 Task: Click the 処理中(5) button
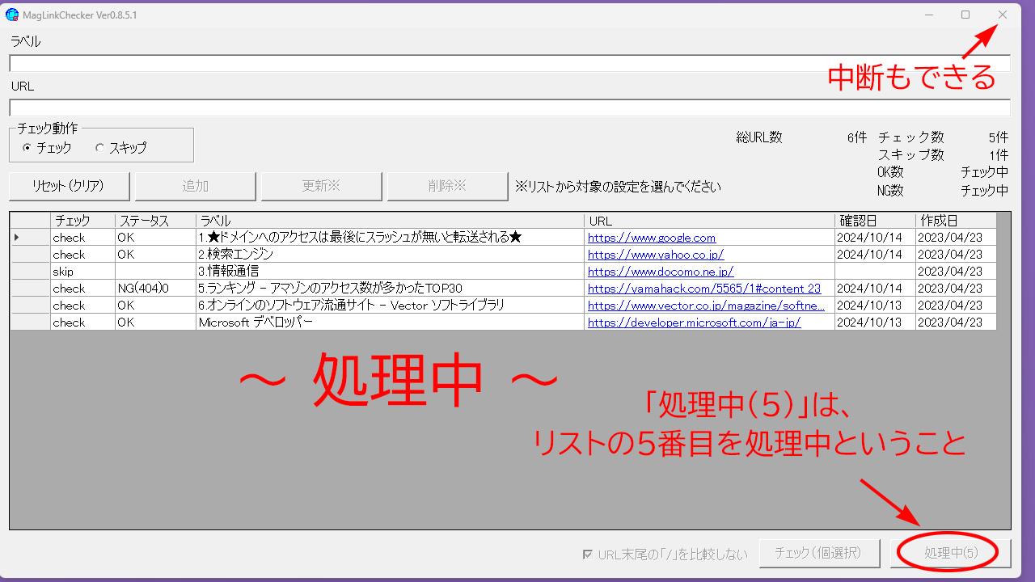pos(951,554)
